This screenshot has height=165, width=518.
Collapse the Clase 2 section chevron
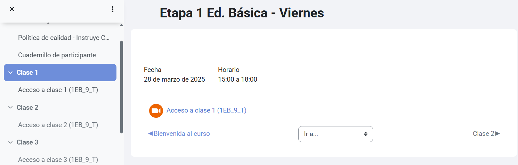click(10, 108)
